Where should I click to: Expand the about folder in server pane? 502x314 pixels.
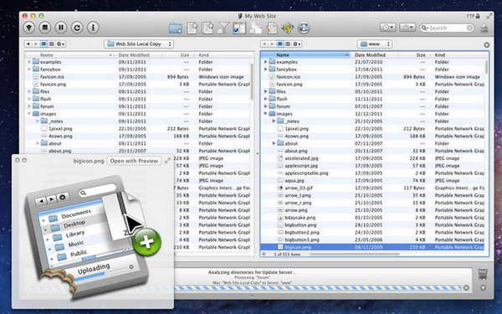coord(274,143)
